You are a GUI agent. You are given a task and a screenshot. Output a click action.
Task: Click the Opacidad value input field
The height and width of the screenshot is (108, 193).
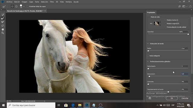[x=183, y=32]
